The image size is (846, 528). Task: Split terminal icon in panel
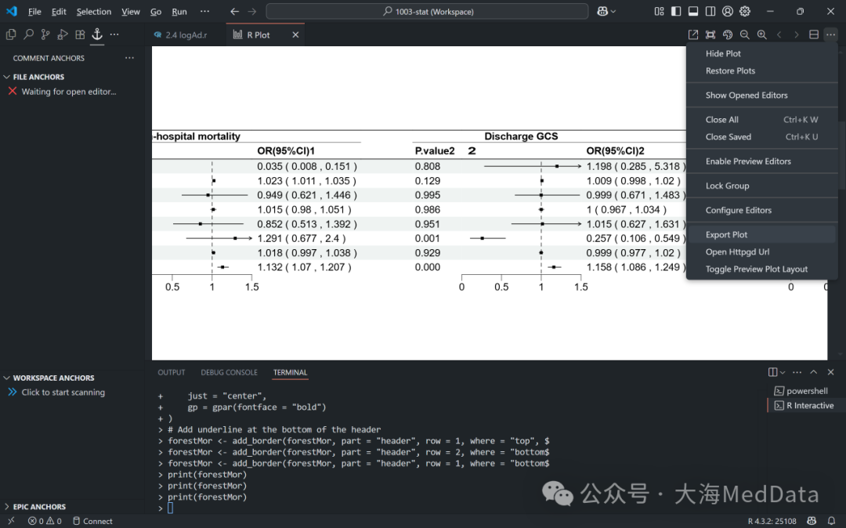pyautogui.click(x=772, y=372)
